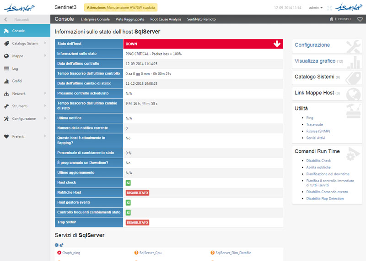Open Enterprise Console tab
The width and height of the screenshot is (366, 261).
coord(95,19)
